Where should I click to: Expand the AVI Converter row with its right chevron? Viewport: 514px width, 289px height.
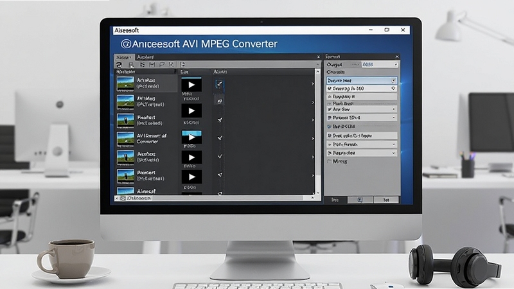pos(313,139)
